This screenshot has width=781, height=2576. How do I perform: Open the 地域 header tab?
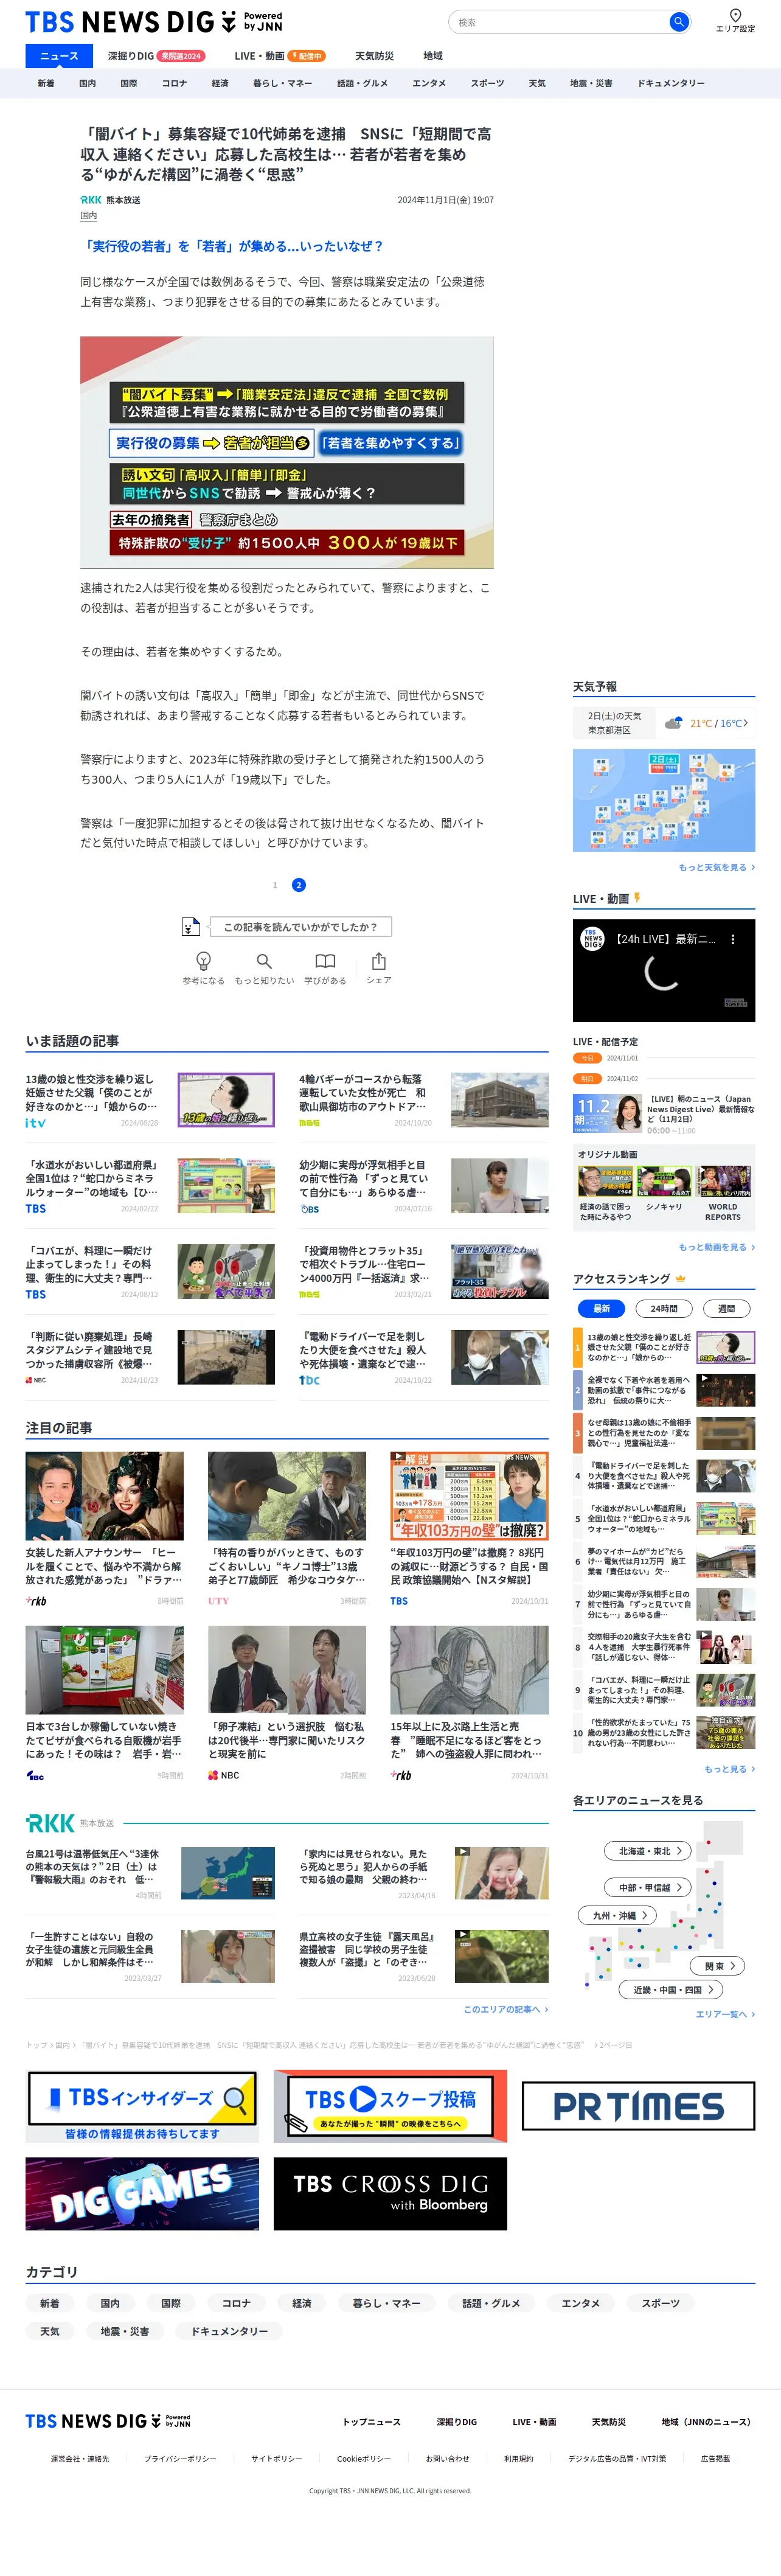432,56
